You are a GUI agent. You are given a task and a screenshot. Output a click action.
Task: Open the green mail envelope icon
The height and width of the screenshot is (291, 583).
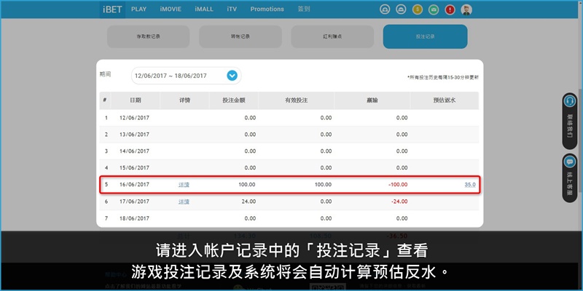click(434, 9)
